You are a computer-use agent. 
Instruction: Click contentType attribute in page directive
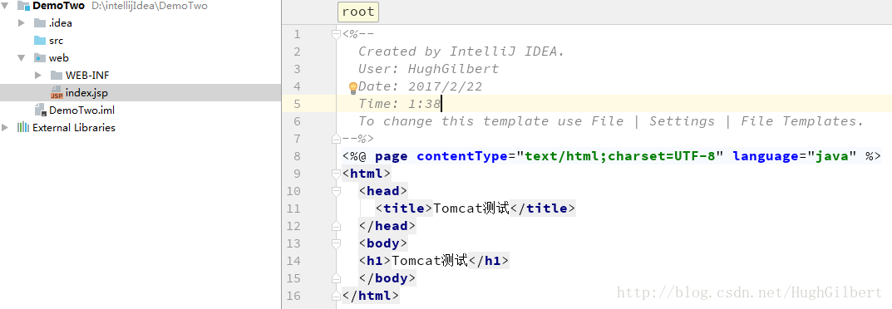(x=462, y=156)
